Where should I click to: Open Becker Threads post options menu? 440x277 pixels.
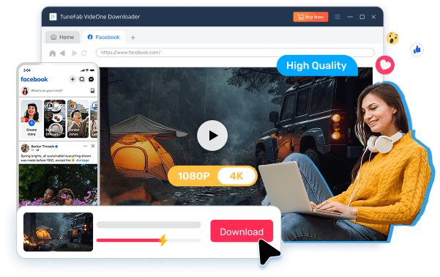tap(86, 146)
